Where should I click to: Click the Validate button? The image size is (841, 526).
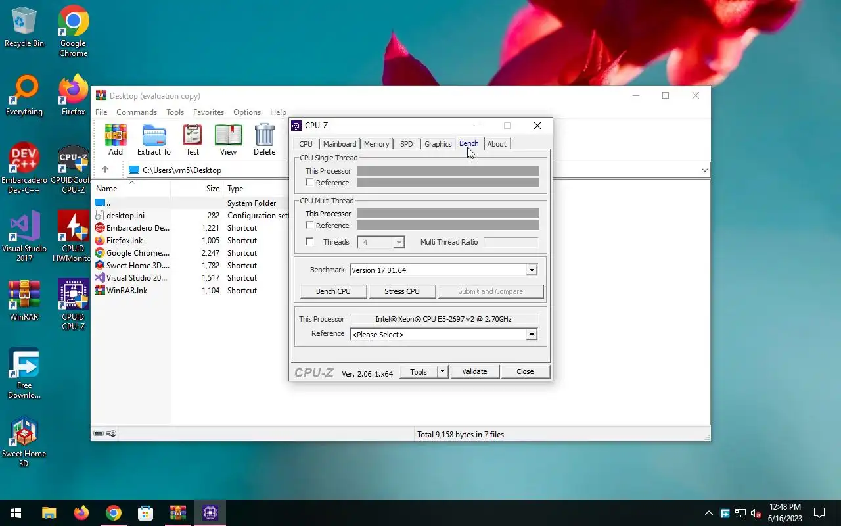point(474,371)
